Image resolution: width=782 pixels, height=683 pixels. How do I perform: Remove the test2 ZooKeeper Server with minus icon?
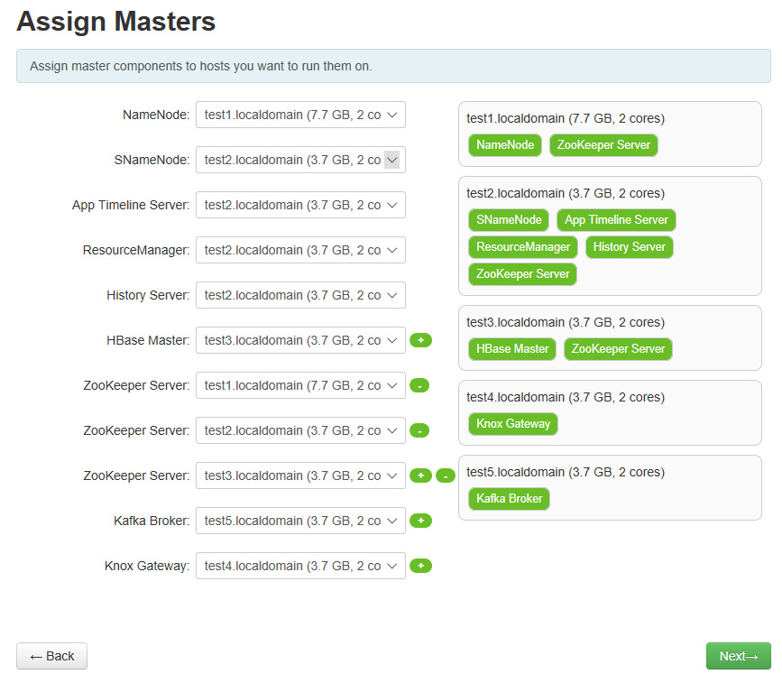419,430
